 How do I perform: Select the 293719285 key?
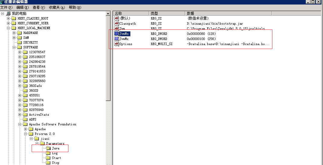point(37,76)
